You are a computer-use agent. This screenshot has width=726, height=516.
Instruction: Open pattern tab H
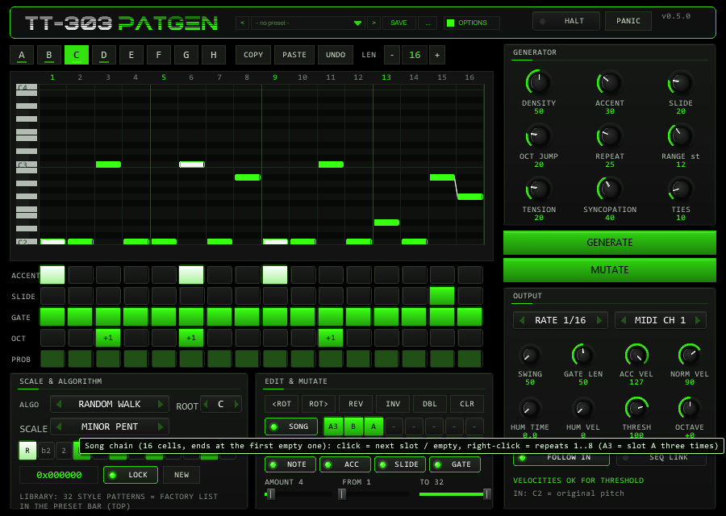pos(214,55)
